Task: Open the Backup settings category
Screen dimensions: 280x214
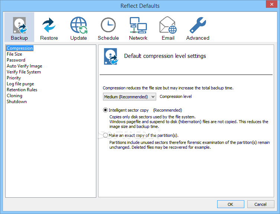Action: [19, 27]
